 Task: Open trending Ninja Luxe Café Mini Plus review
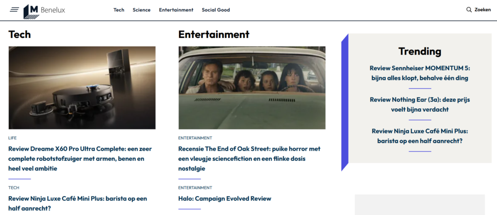coord(420,136)
